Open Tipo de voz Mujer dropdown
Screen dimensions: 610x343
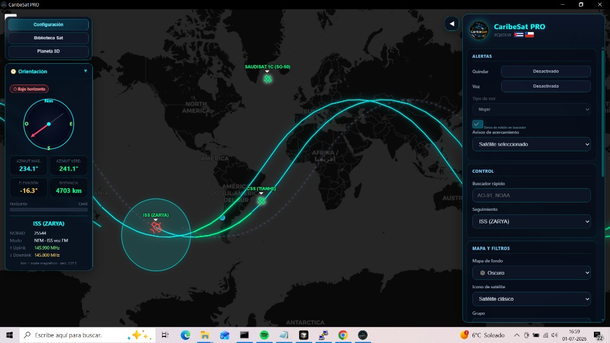(531, 110)
